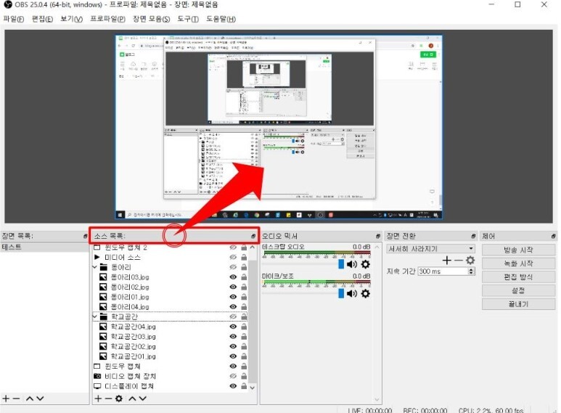The height and width of the screenshot is (413, 561).
Task: Show the 비디오 캡쳐 장치 source
Action: click(x=233, y=376)
